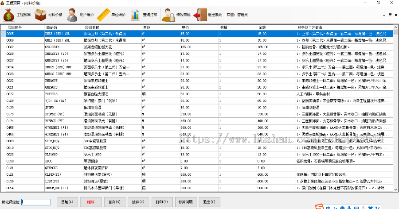This screenshot has width=399, height=209.
Task: Restore the inner 材料价格 child window
Action: pyautogui.click(x=390, y=15)
